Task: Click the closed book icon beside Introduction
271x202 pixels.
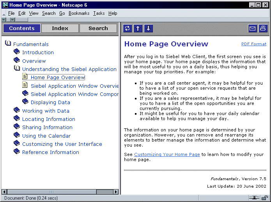Action: pyautogui.click(x=17, y=51)
